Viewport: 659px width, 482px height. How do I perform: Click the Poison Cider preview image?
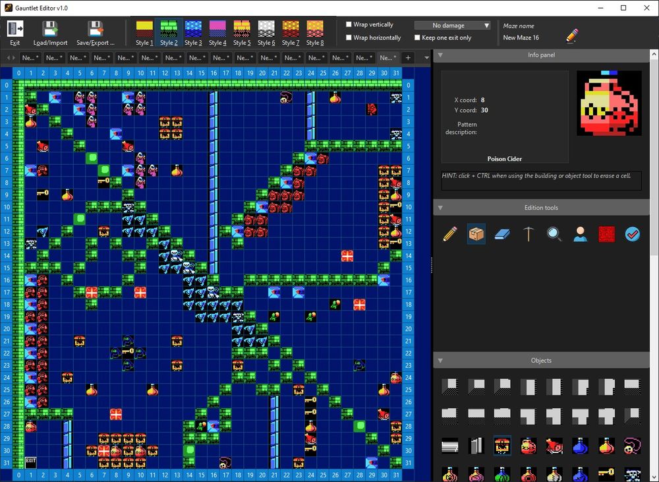tap(609, 103)
